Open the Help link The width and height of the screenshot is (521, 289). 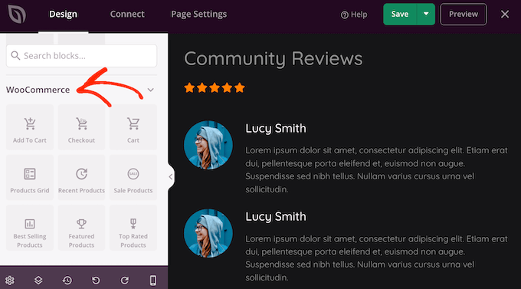point(354,15)
